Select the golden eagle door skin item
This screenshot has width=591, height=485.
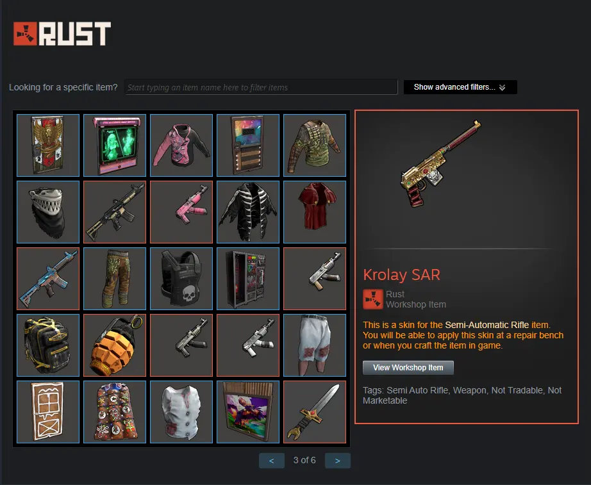tap(48, 145)
